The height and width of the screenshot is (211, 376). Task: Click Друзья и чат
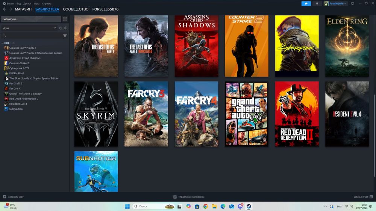coord(361,197)
